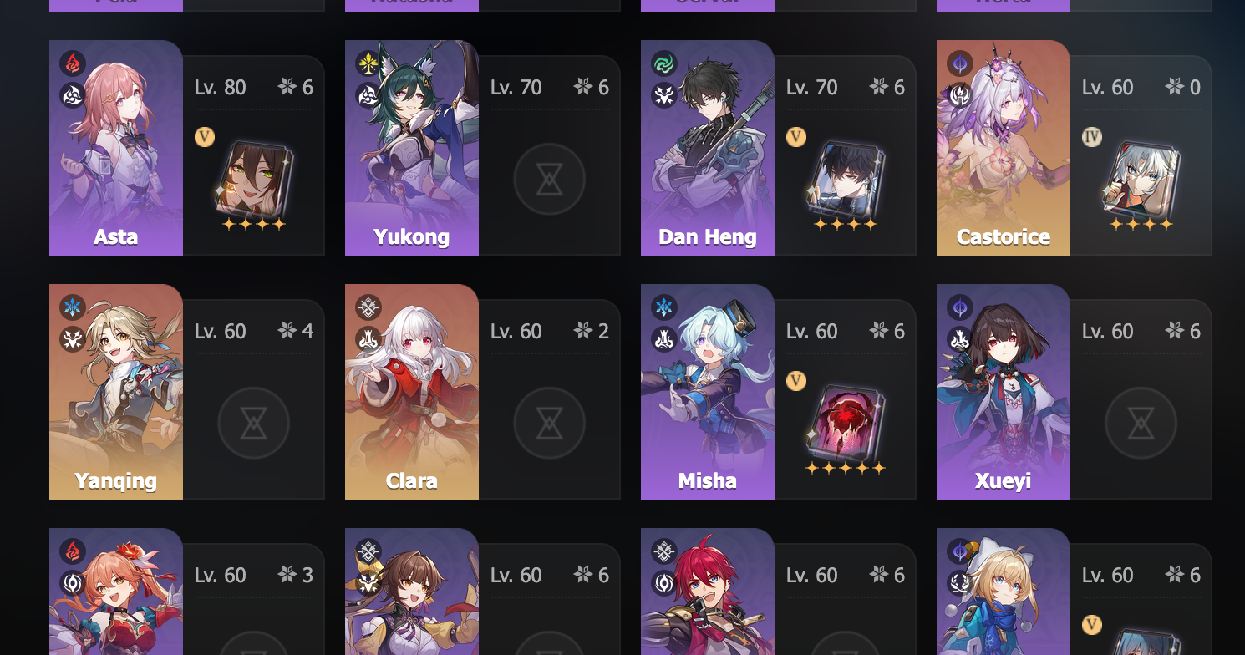Click Yukong's empty light cone slot

pos(549,180)
